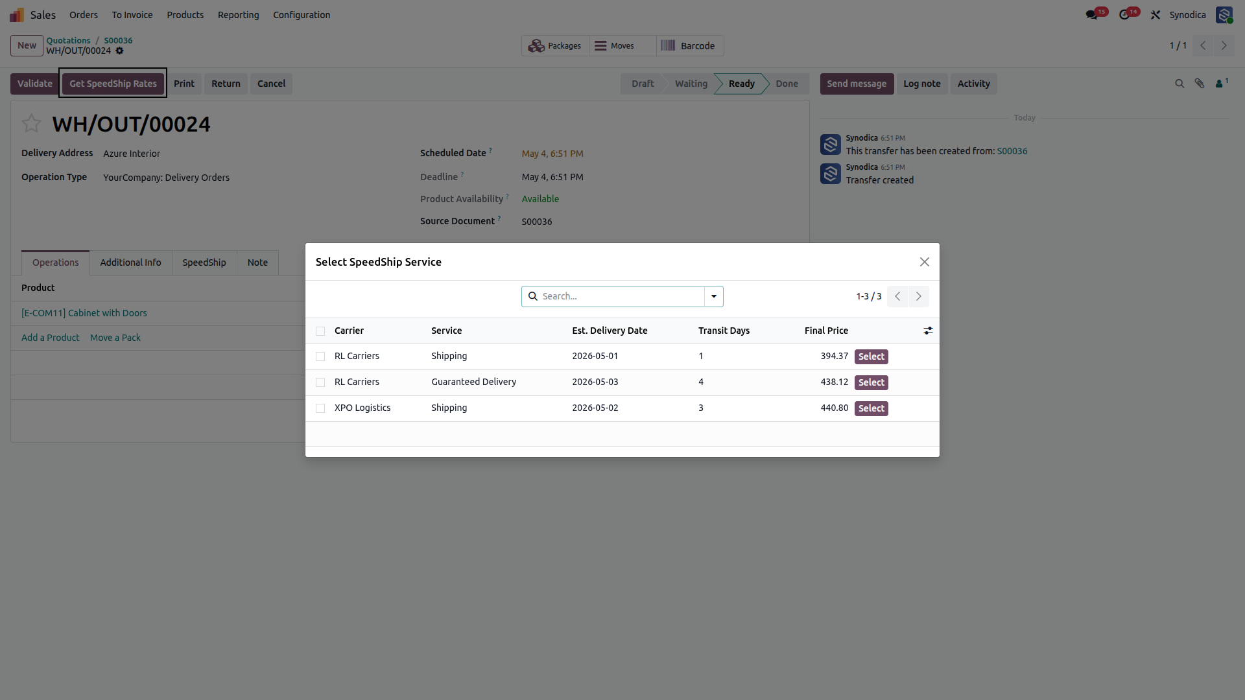The image size is (1245, 700).
Task: Click the Activity button
Action: tap(974, 84)
